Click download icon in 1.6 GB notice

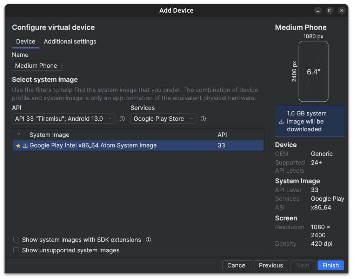click(281, 121)
